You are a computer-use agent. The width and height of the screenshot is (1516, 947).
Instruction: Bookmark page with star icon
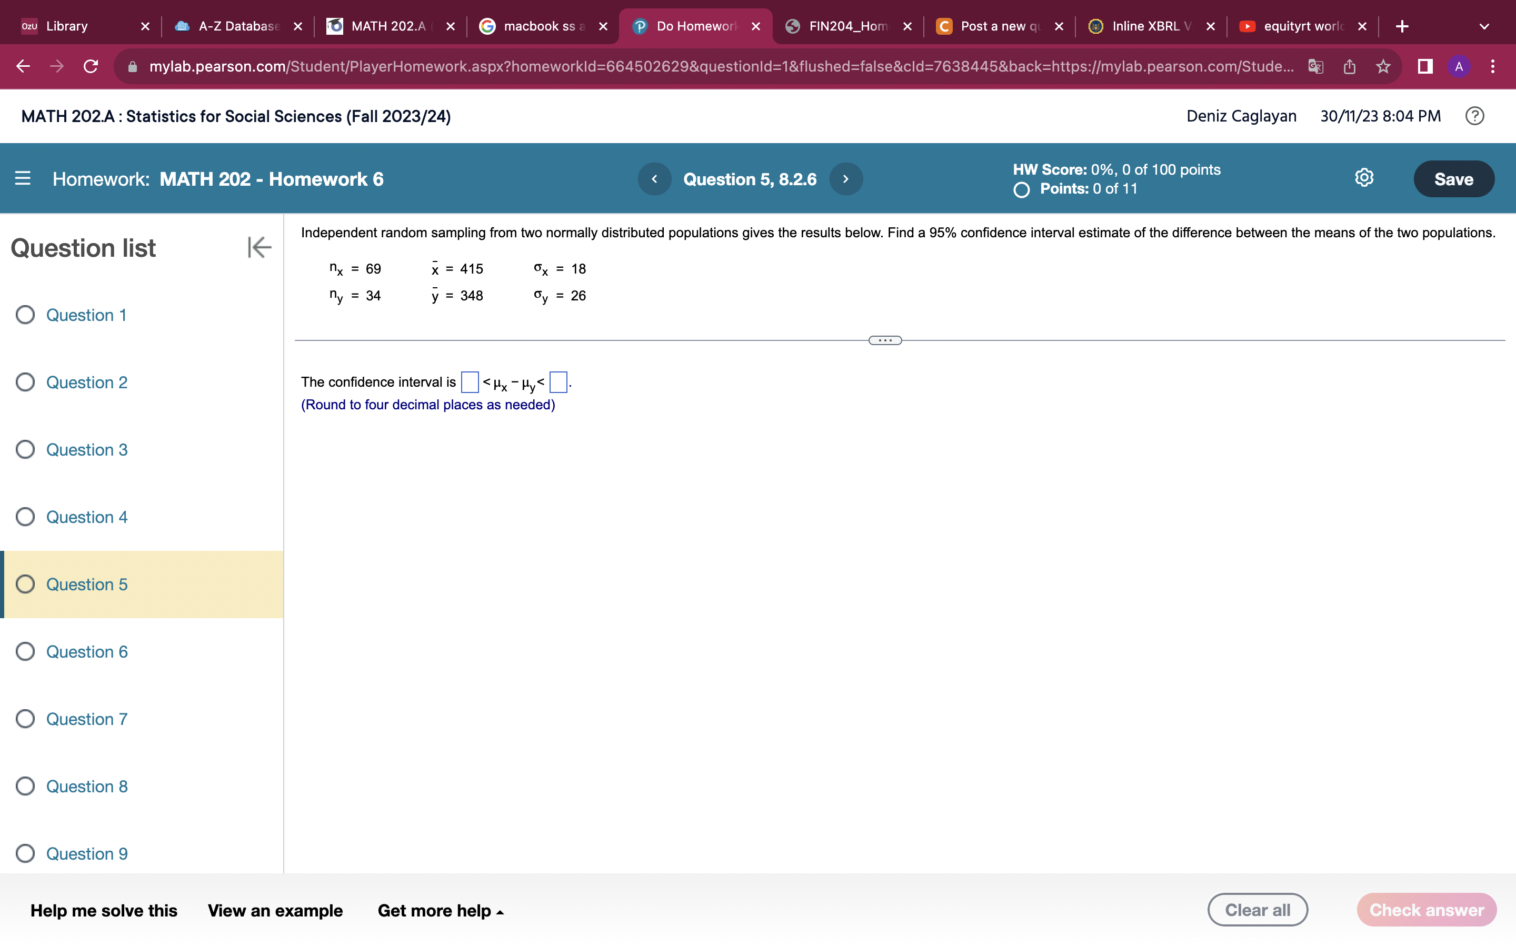pyautogui.click(x=1383, y=66)
